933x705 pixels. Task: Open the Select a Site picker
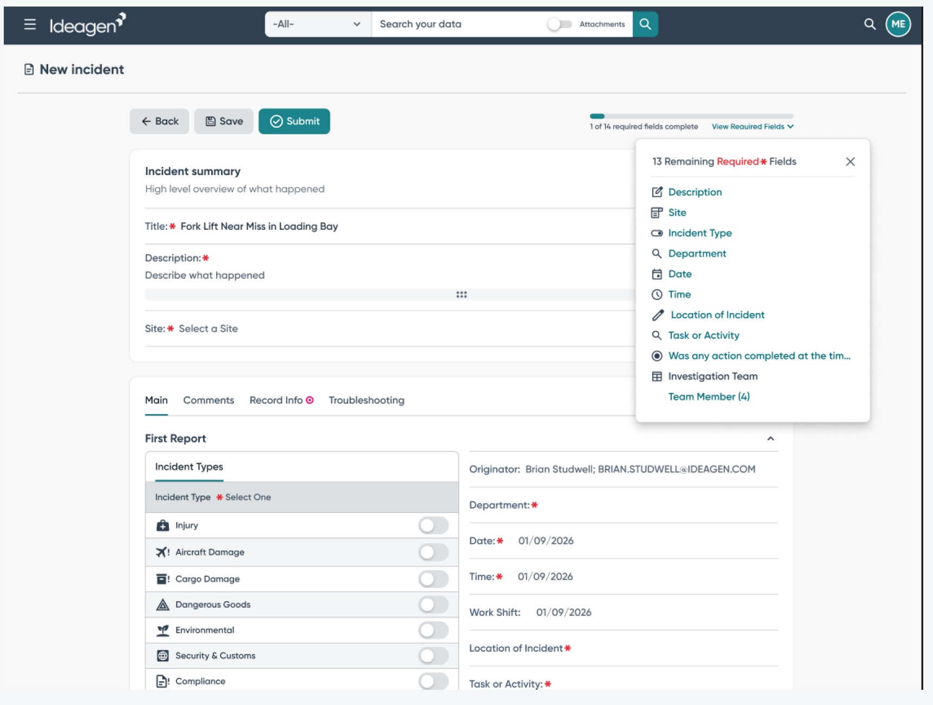click(208, 328)
